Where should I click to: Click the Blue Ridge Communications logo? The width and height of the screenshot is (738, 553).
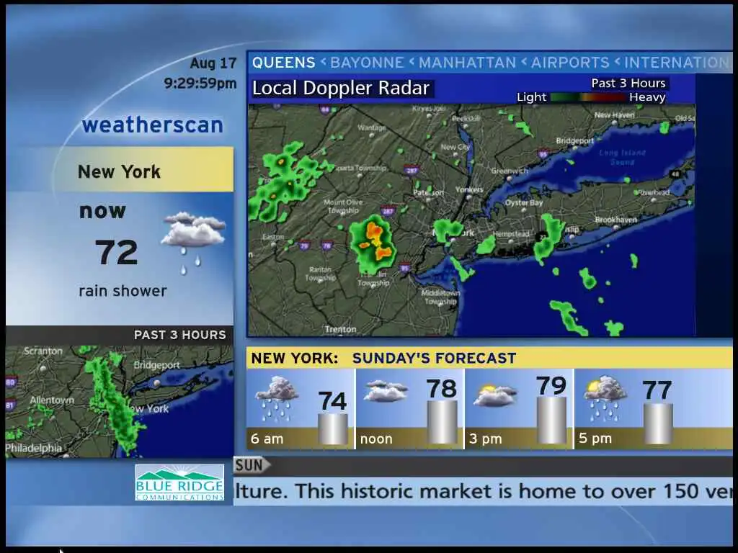tap(179, 482)
